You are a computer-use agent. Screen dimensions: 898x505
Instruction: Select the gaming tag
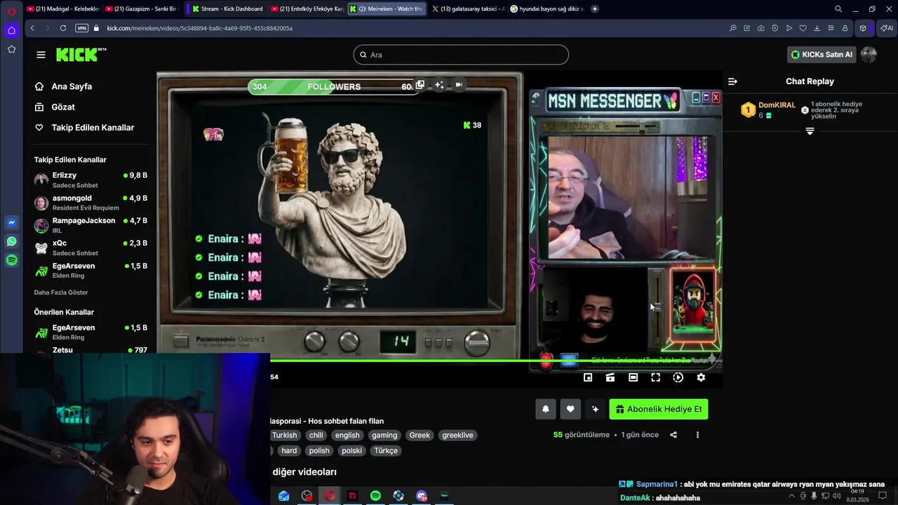(384, 435)
